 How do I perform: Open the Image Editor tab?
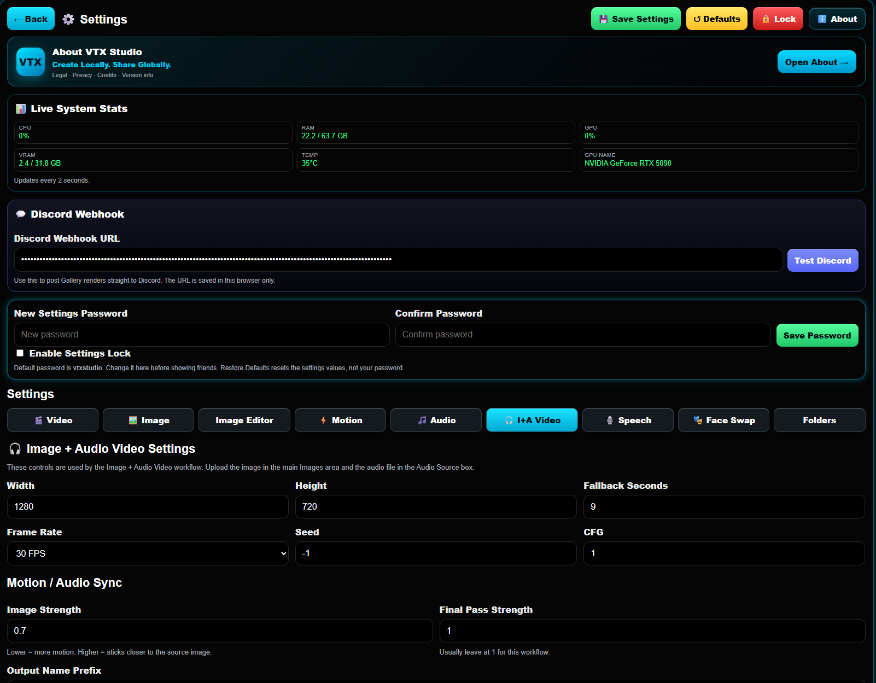tap(244, 420)
